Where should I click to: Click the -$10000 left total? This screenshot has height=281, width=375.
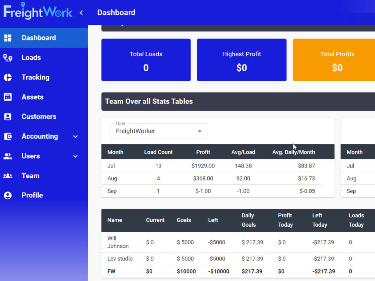(219, 271)
